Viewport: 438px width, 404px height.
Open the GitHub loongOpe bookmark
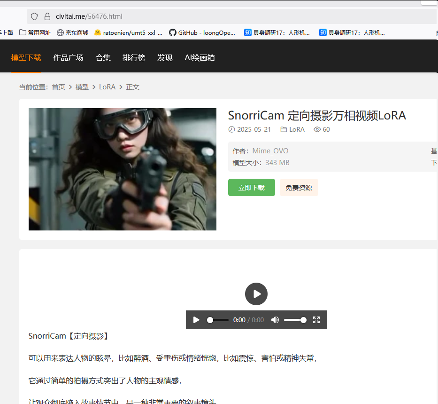click(202, 32)
